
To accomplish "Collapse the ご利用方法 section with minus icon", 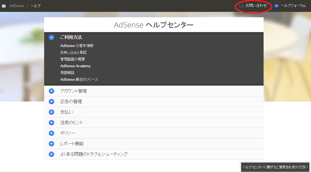I will point(51,37).
